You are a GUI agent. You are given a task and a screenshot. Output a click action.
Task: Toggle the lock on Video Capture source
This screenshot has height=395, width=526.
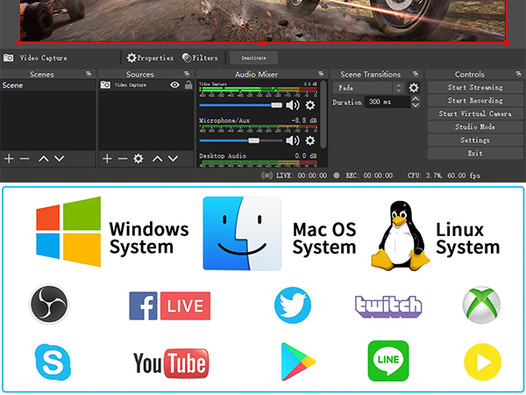coord(188,85)
